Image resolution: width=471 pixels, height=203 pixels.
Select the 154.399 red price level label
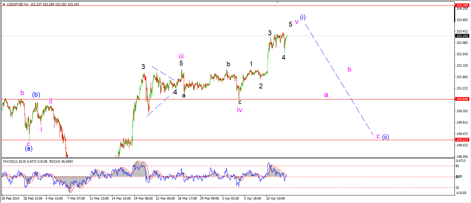point(462,6)
